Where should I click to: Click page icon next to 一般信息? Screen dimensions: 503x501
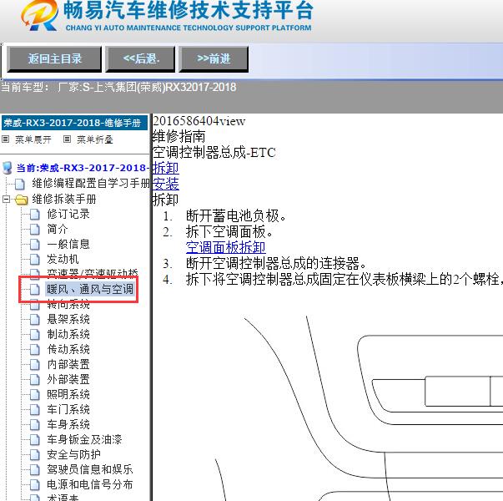click(x=35, y=245)
